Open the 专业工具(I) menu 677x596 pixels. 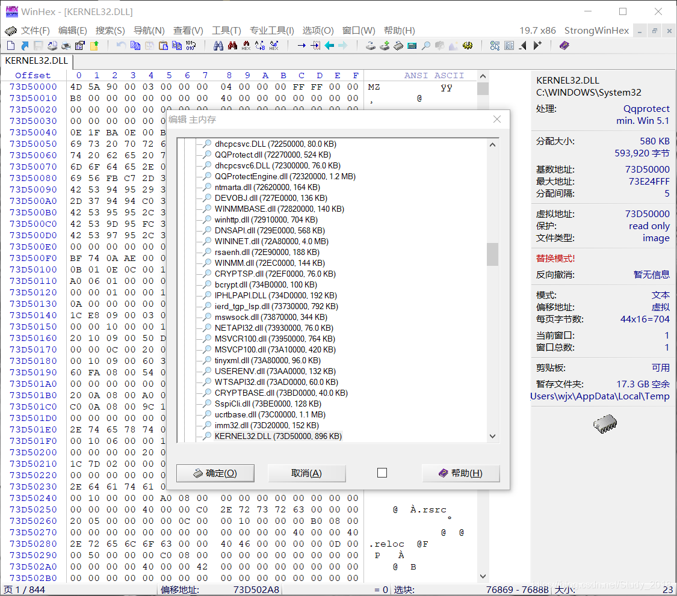271,31
